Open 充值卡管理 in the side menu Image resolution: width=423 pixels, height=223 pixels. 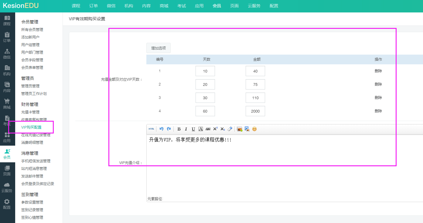[30, 112]
